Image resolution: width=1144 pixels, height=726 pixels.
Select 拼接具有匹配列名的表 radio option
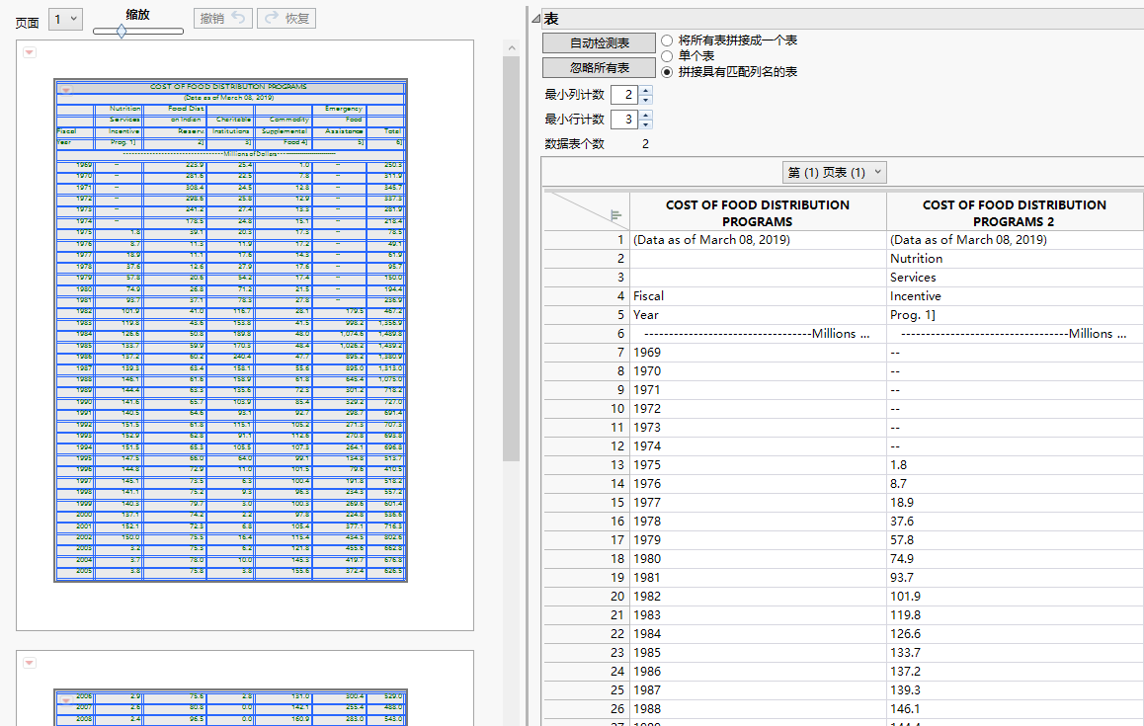(x=668, y=72)
